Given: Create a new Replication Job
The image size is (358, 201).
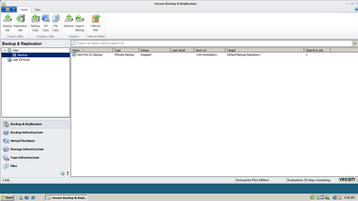Looking at the screenshot, I should (20, 23).
